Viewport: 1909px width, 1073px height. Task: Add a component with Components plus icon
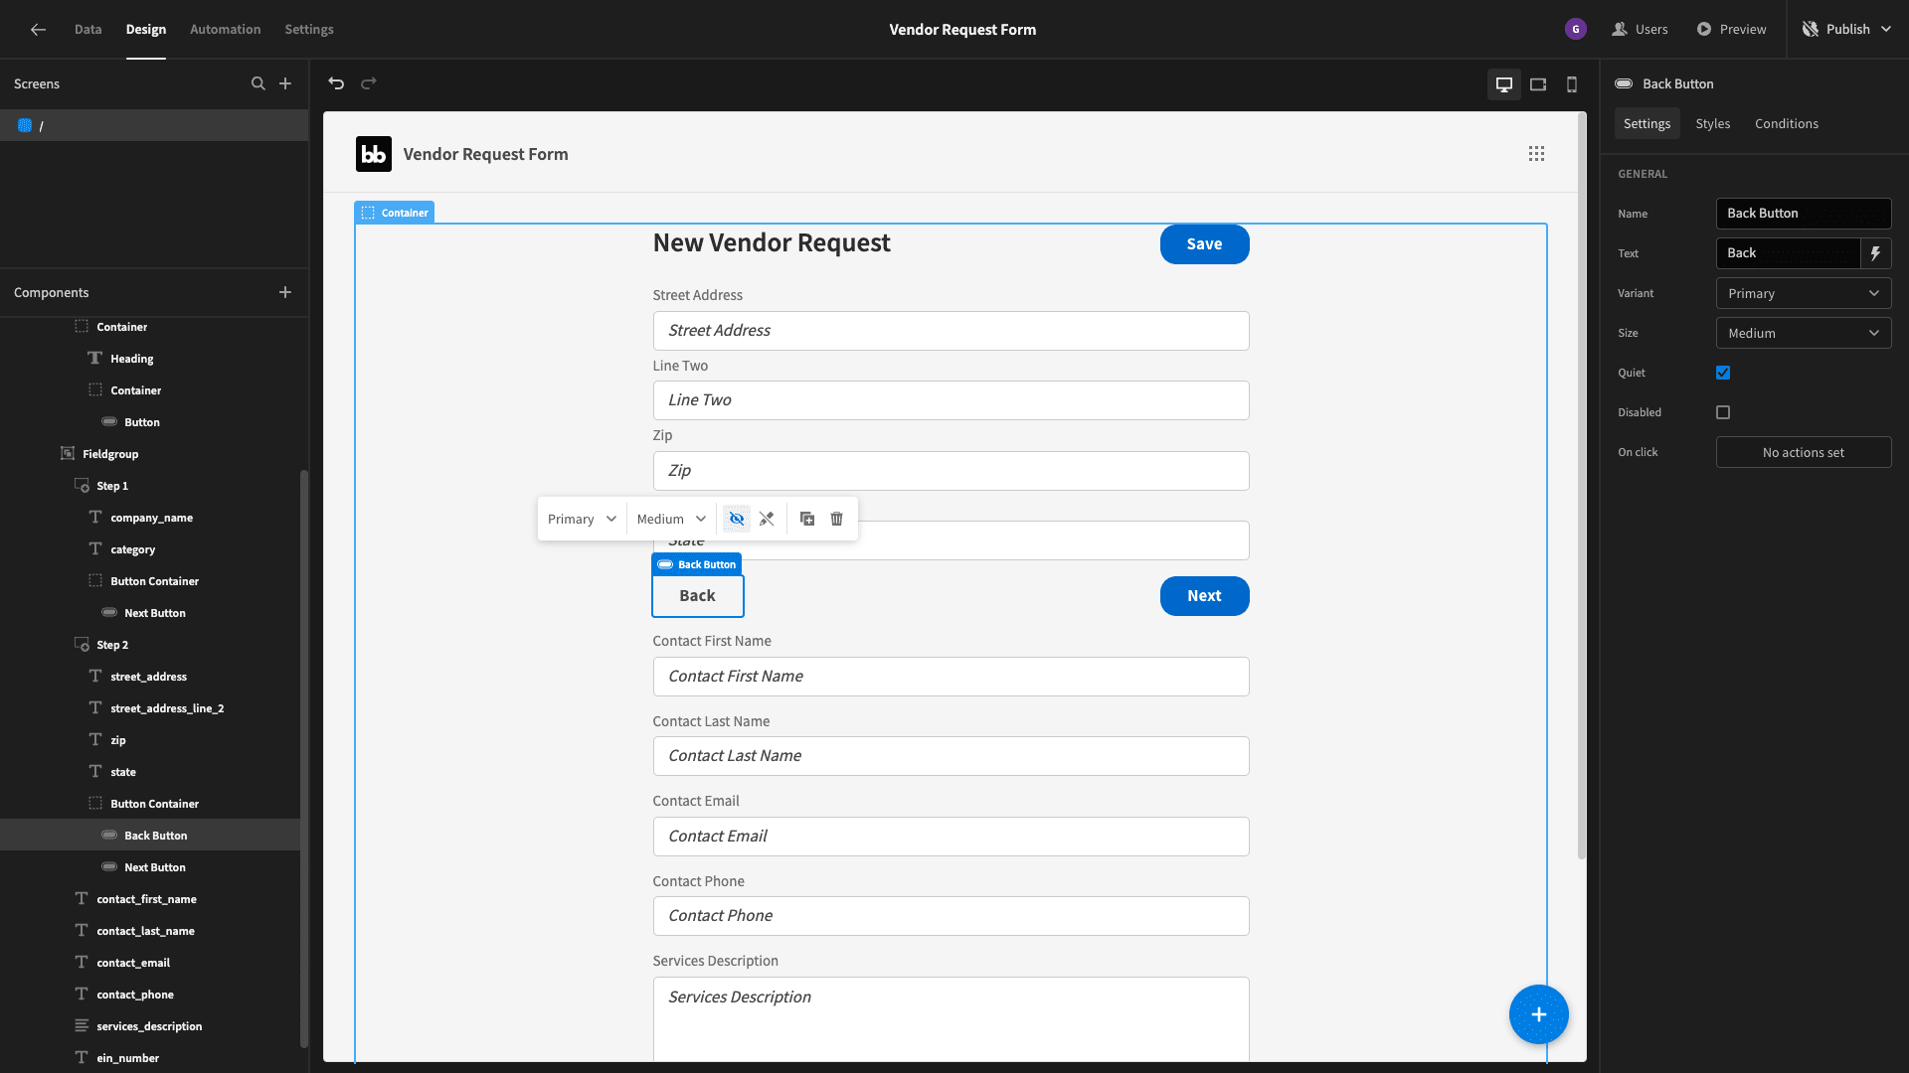[285, 292]
